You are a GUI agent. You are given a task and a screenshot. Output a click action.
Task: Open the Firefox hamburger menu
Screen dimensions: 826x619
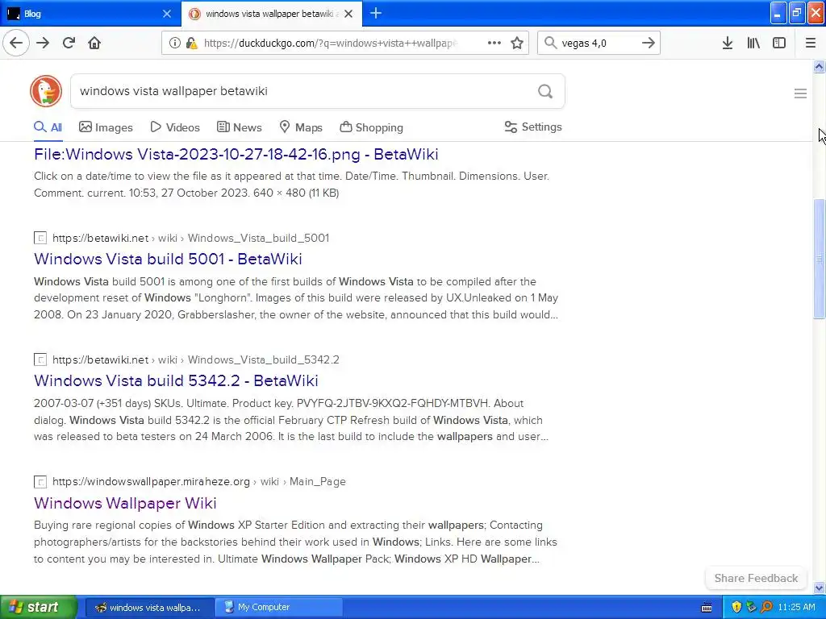coord(811,43)
